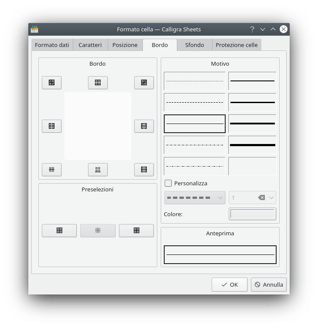The height and width of the screenshot is (328, 318).
Task: Apply the bottom border button with the underline icon
Action: pyautogui.click(x=98, y=170)
